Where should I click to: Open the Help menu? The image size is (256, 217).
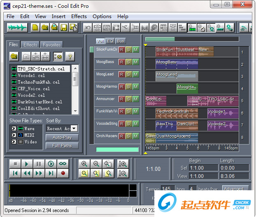[x=123, y=16]
